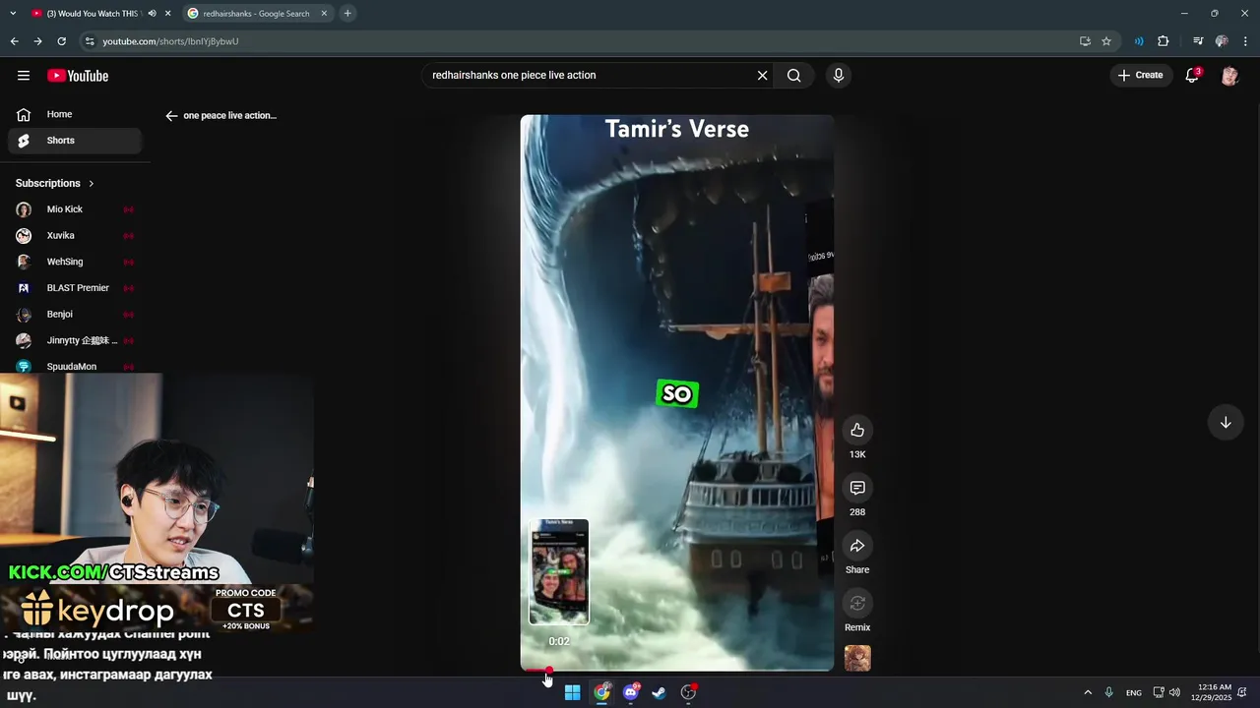Open Chrome in the taskbar
The image size is (1260, 708).
tap(601, 692)
